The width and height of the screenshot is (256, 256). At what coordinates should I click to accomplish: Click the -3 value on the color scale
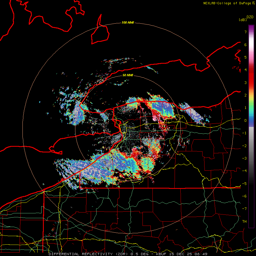244,158
